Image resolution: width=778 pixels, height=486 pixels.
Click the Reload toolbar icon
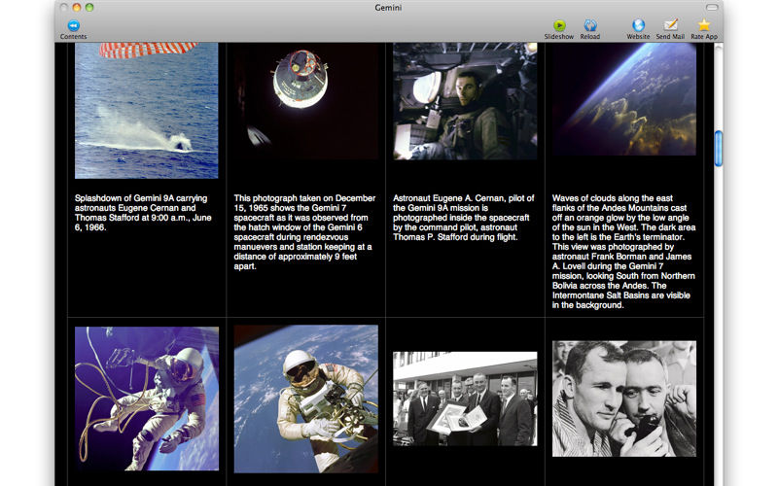point(590,25)
